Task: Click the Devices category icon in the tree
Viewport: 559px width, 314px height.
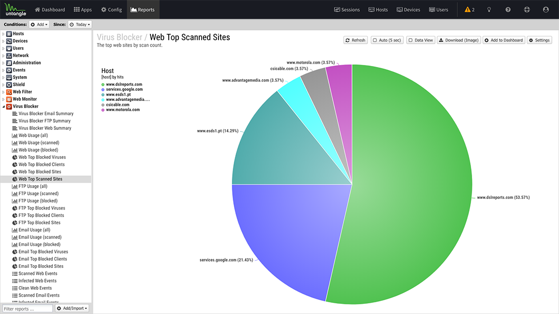Action: pos(9,41)
